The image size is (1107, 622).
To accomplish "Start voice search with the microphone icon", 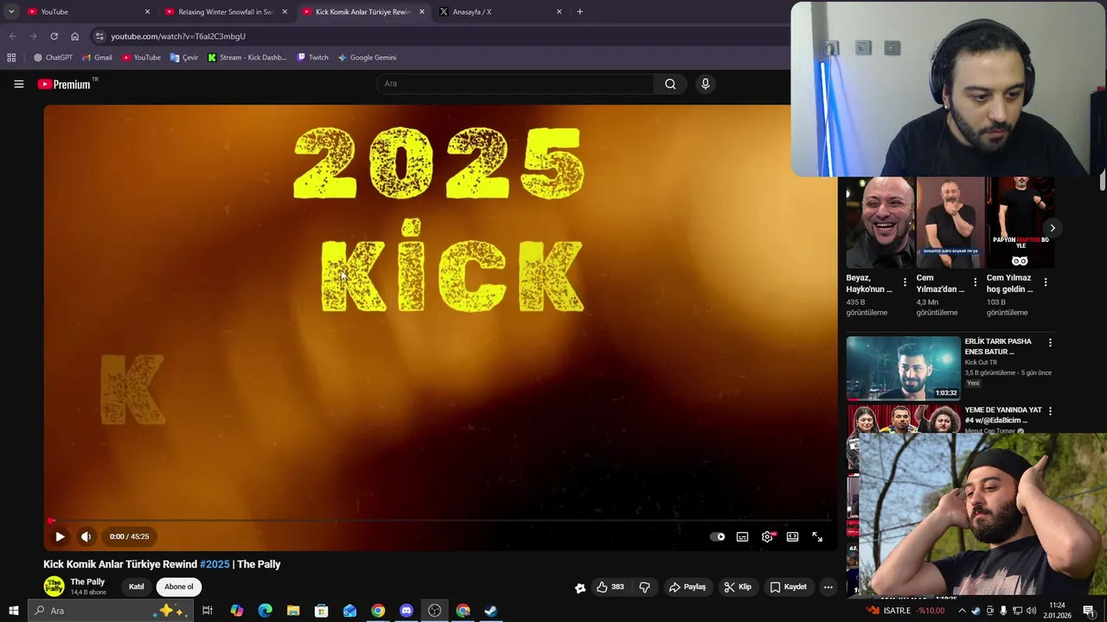I will click(705, 84).
